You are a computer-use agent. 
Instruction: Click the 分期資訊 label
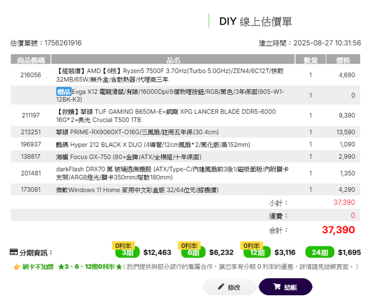35,253
